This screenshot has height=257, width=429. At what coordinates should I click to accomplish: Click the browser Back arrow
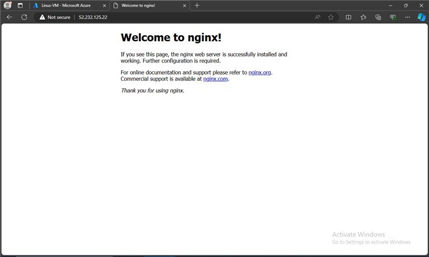(9, 17)
